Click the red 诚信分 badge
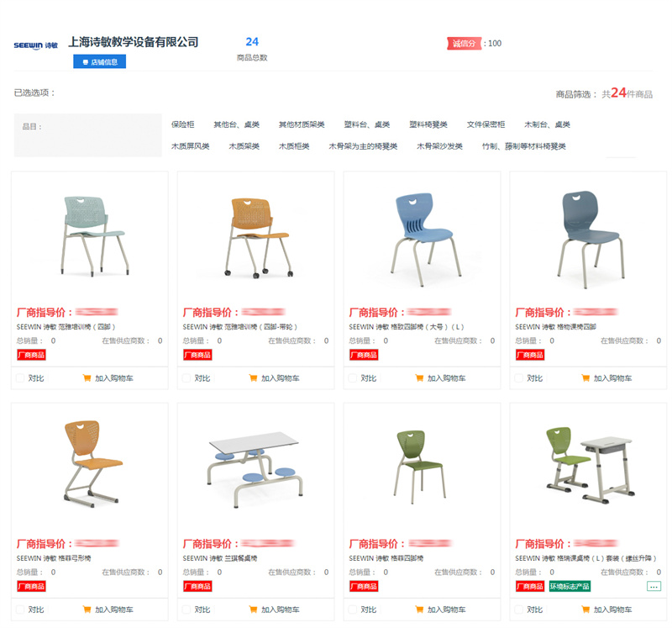 pyautogui.click(x=465, y=44)
